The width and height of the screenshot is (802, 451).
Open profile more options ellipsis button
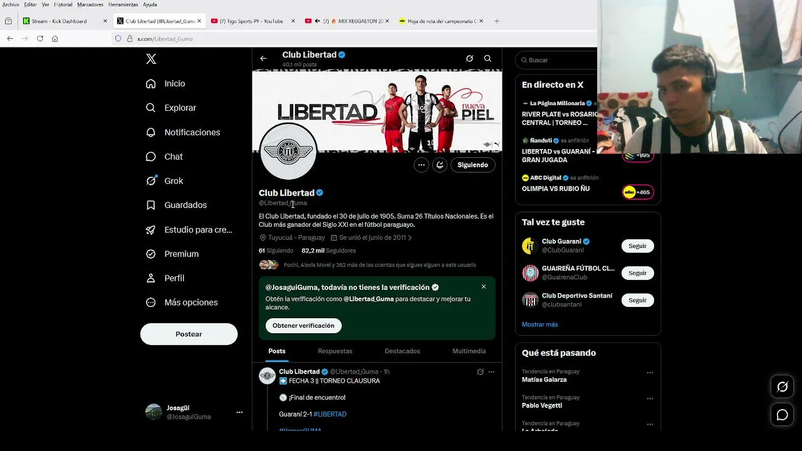[x=422, y=165]
